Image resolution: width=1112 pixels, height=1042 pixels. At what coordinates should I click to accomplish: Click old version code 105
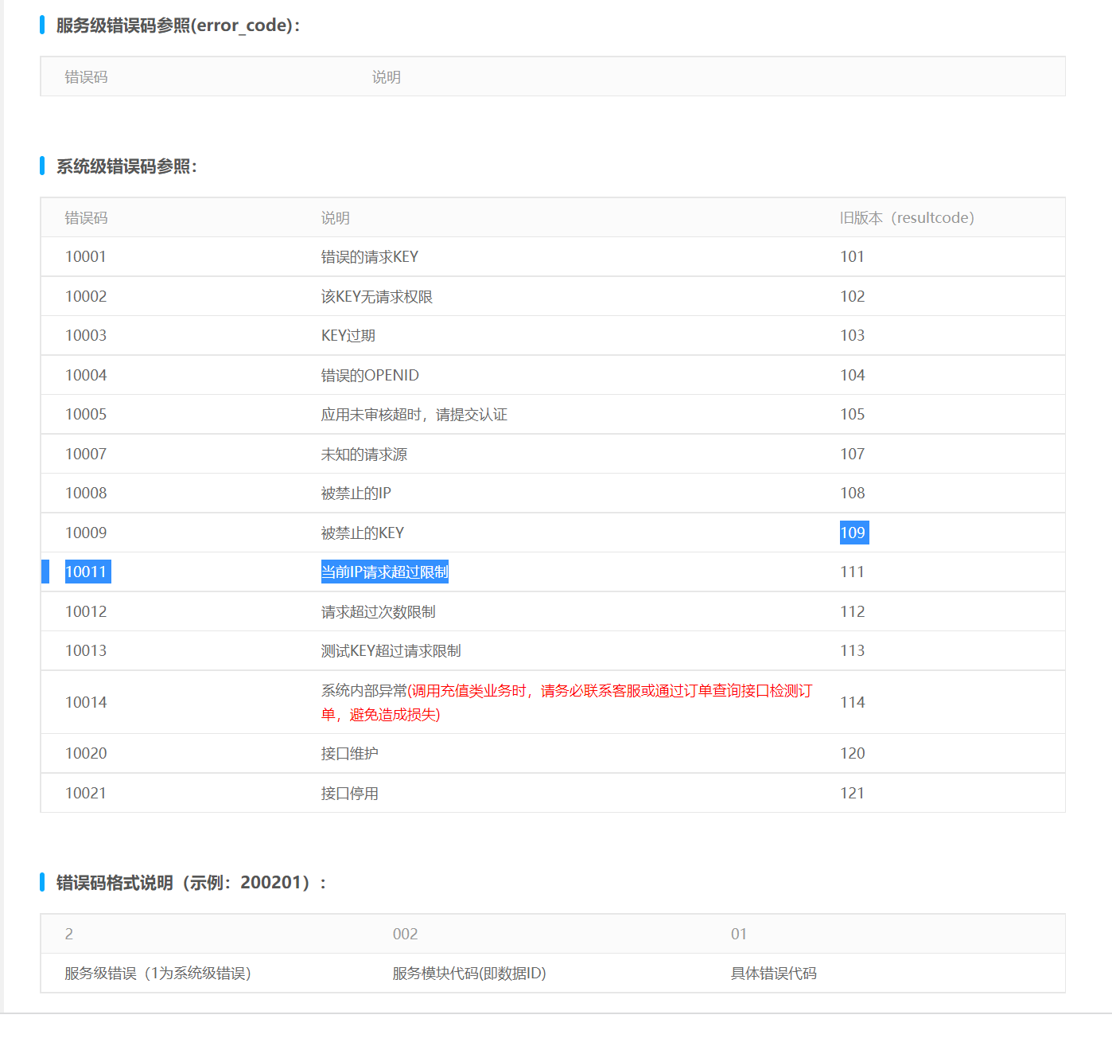[852, 414]
